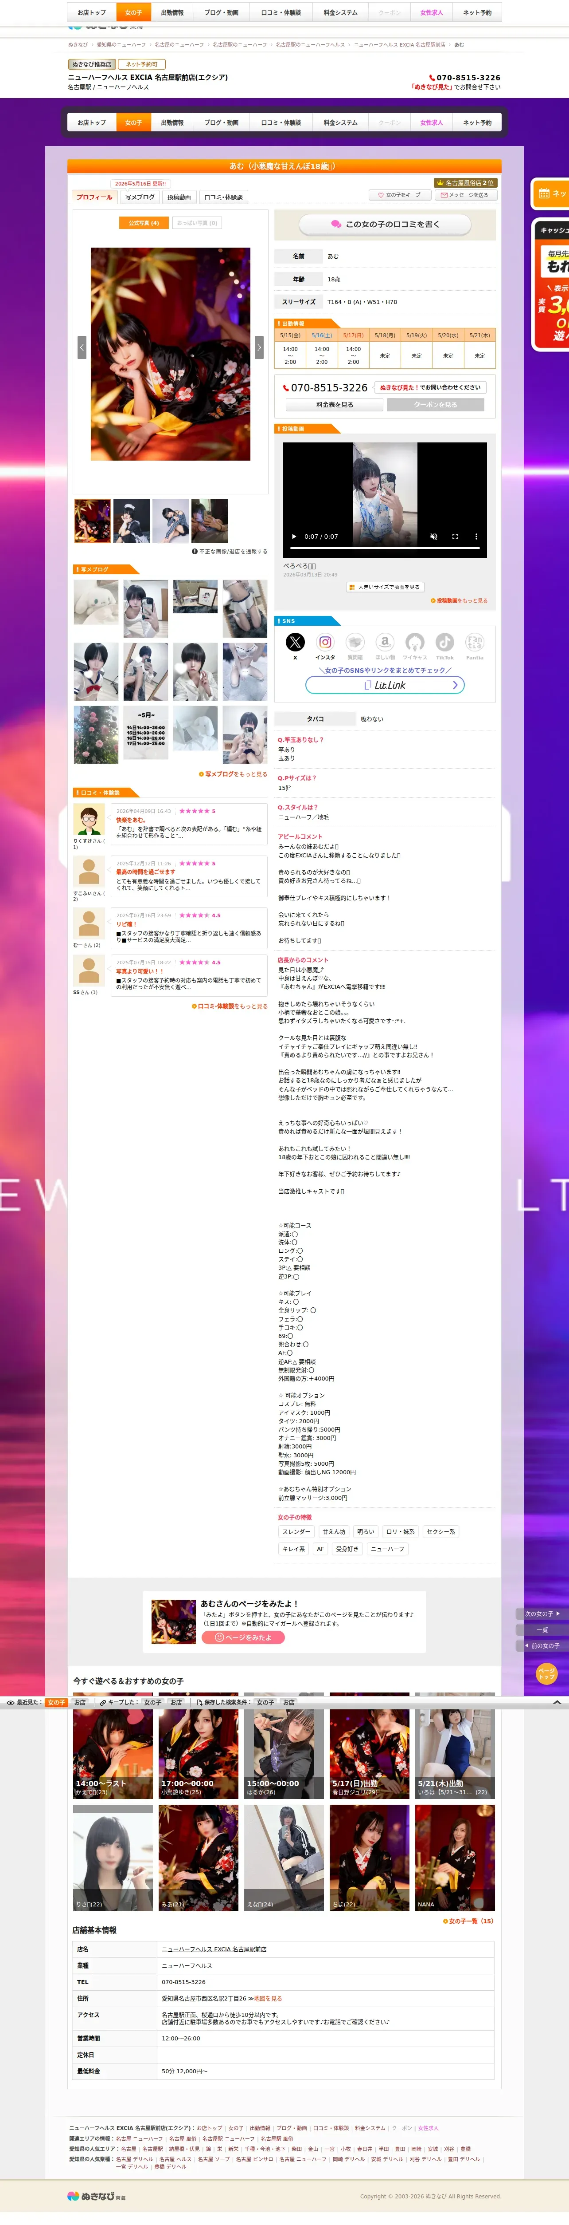
Task: Click 料金表を見る button
Action: (335, 404)
